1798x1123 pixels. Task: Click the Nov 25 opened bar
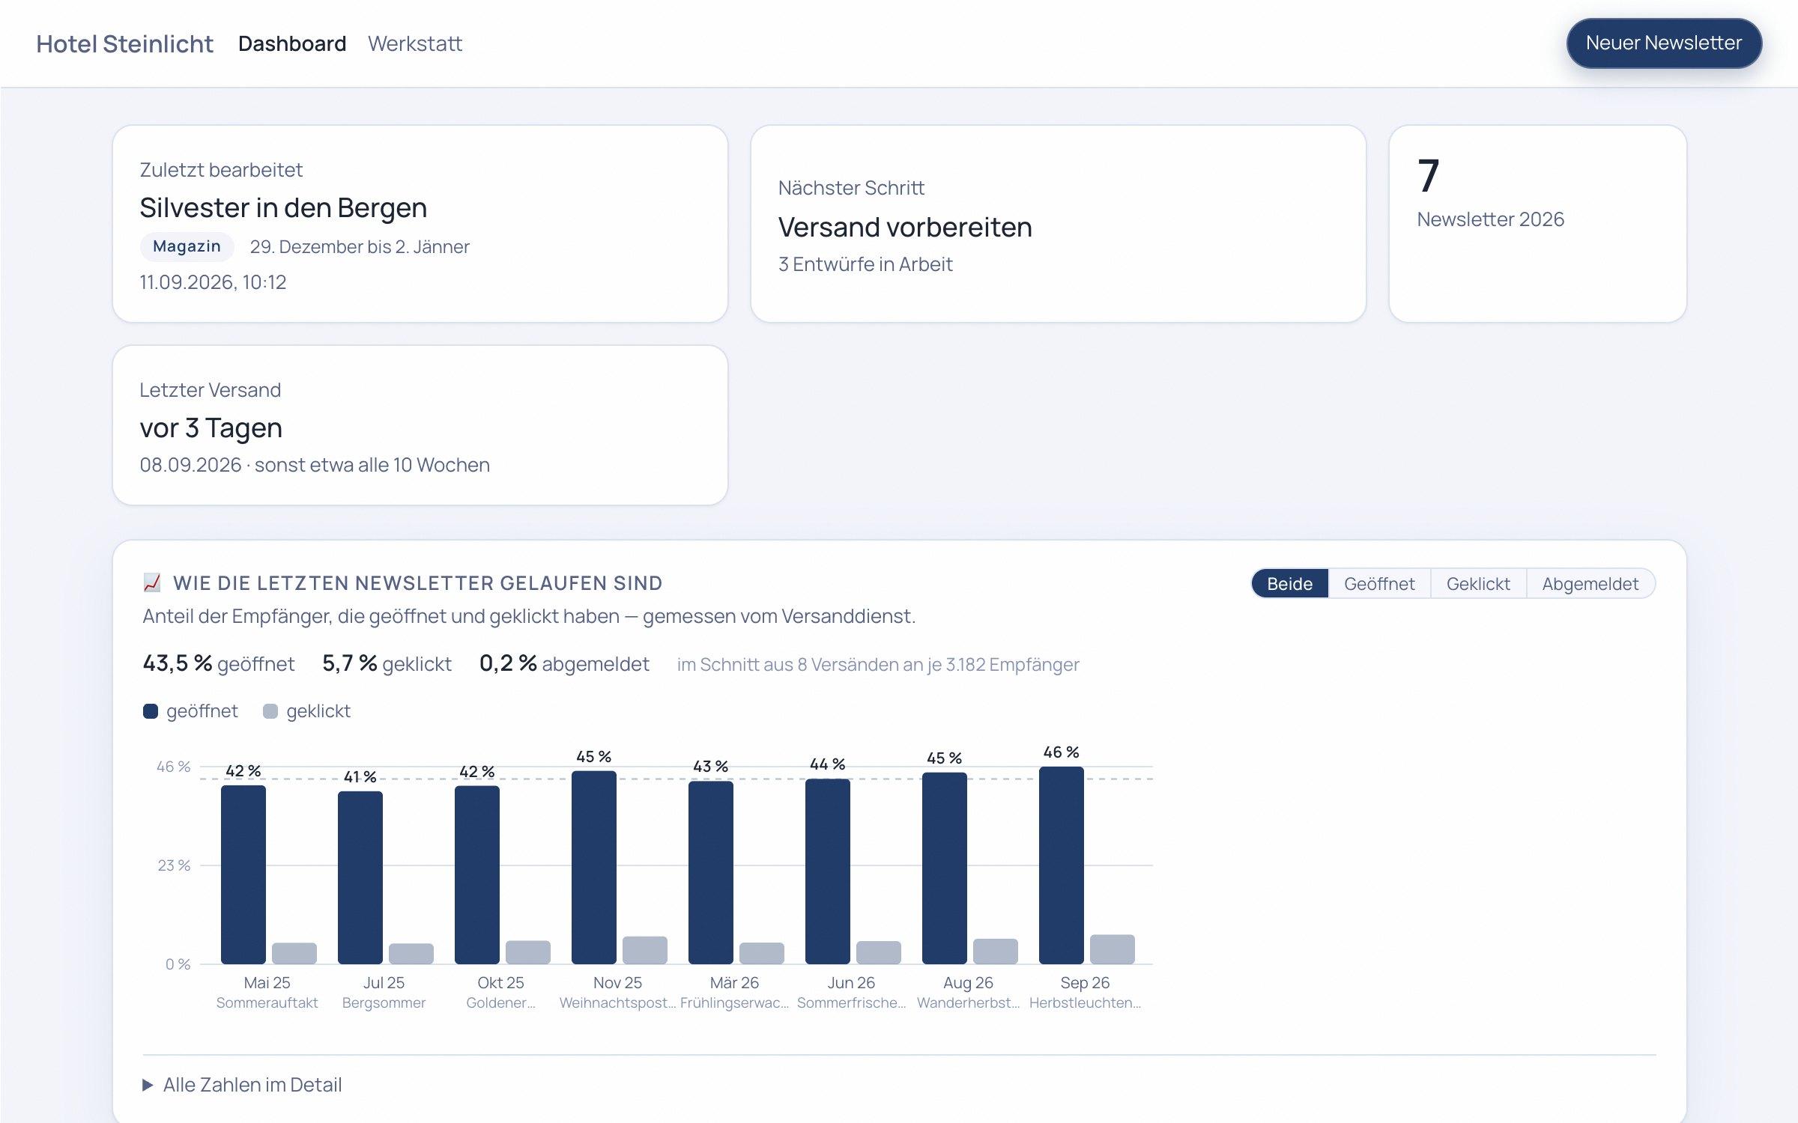click(594, 867)
